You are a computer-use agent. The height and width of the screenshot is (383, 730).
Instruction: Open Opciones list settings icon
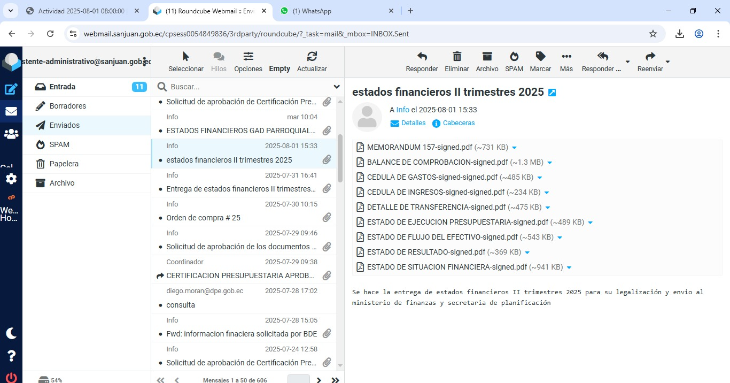(248, 57)
